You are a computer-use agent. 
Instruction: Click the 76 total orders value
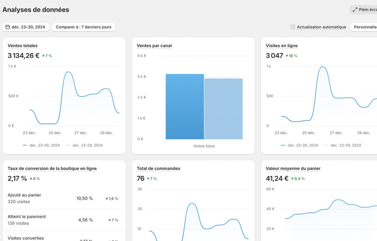click(140, 178)
